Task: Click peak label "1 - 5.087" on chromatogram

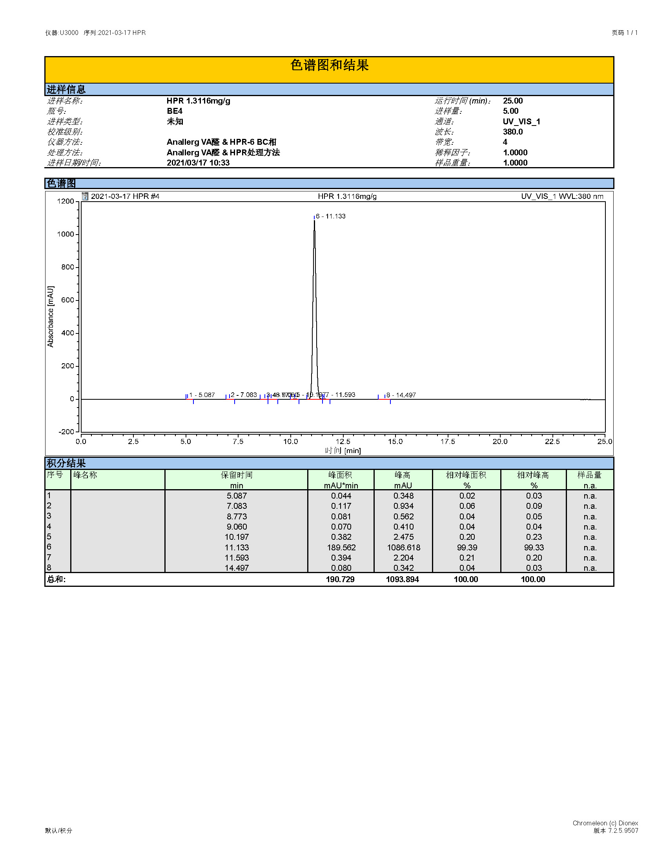Action: pyautogui.click(x=202, y=395)
